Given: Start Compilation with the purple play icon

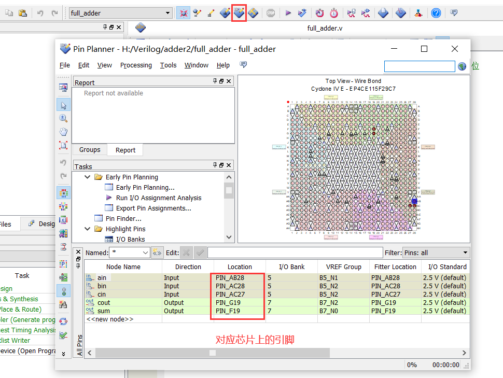Looking at the screenshot, I should point(288,13).
